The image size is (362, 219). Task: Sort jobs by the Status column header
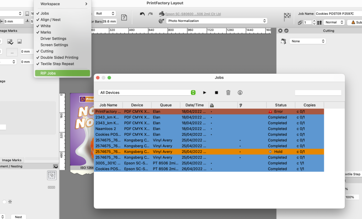[x=281, y=105]
